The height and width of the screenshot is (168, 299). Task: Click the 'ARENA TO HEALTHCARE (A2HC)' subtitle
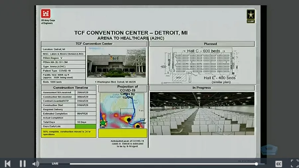click(x=131, y=38)
